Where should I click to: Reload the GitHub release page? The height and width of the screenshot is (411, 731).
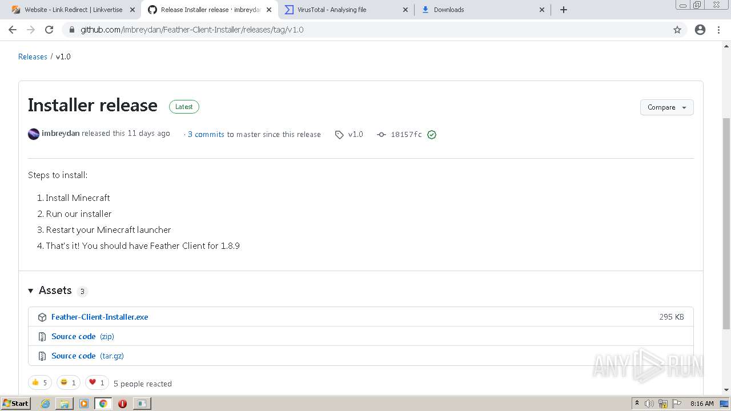(49, 30)
